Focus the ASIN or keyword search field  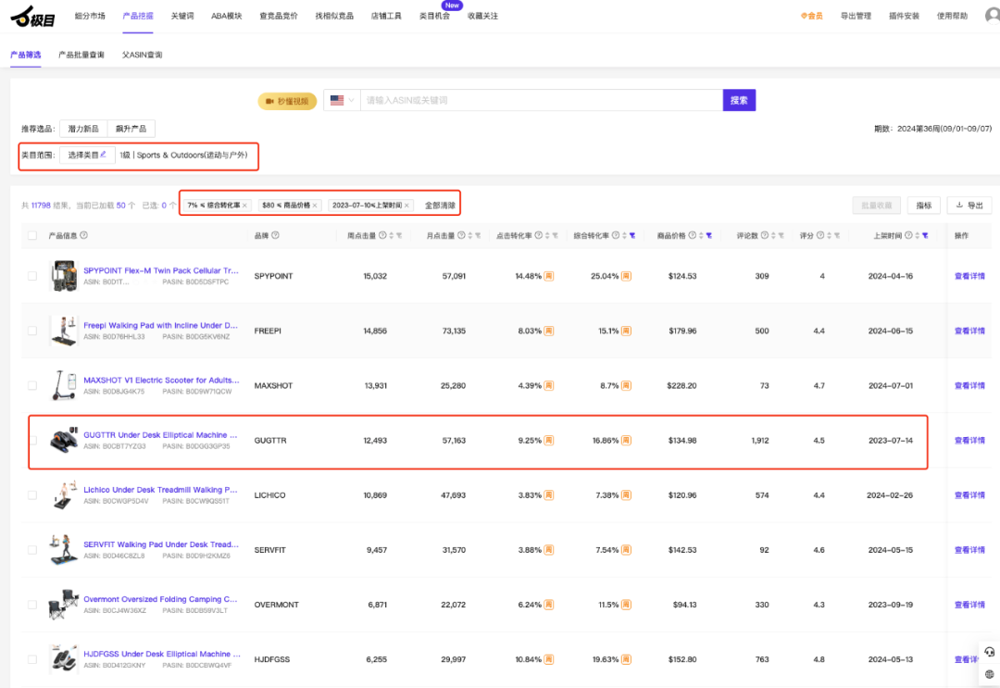pyautogui.click(x=542, y=100)
